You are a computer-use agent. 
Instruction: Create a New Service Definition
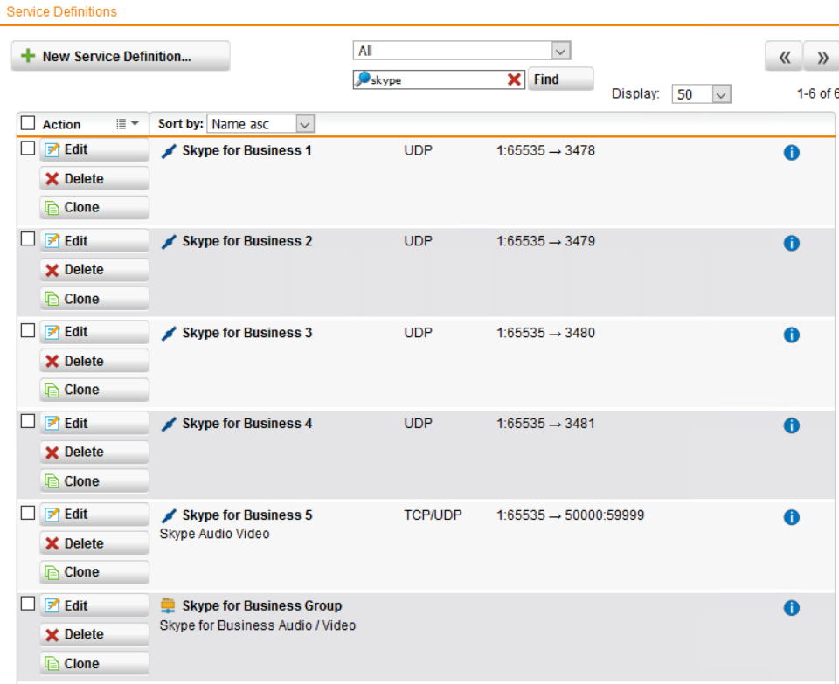coord(121,56)
